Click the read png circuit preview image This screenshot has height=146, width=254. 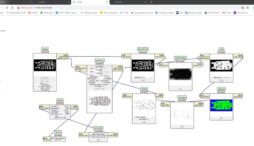point(45,65)
